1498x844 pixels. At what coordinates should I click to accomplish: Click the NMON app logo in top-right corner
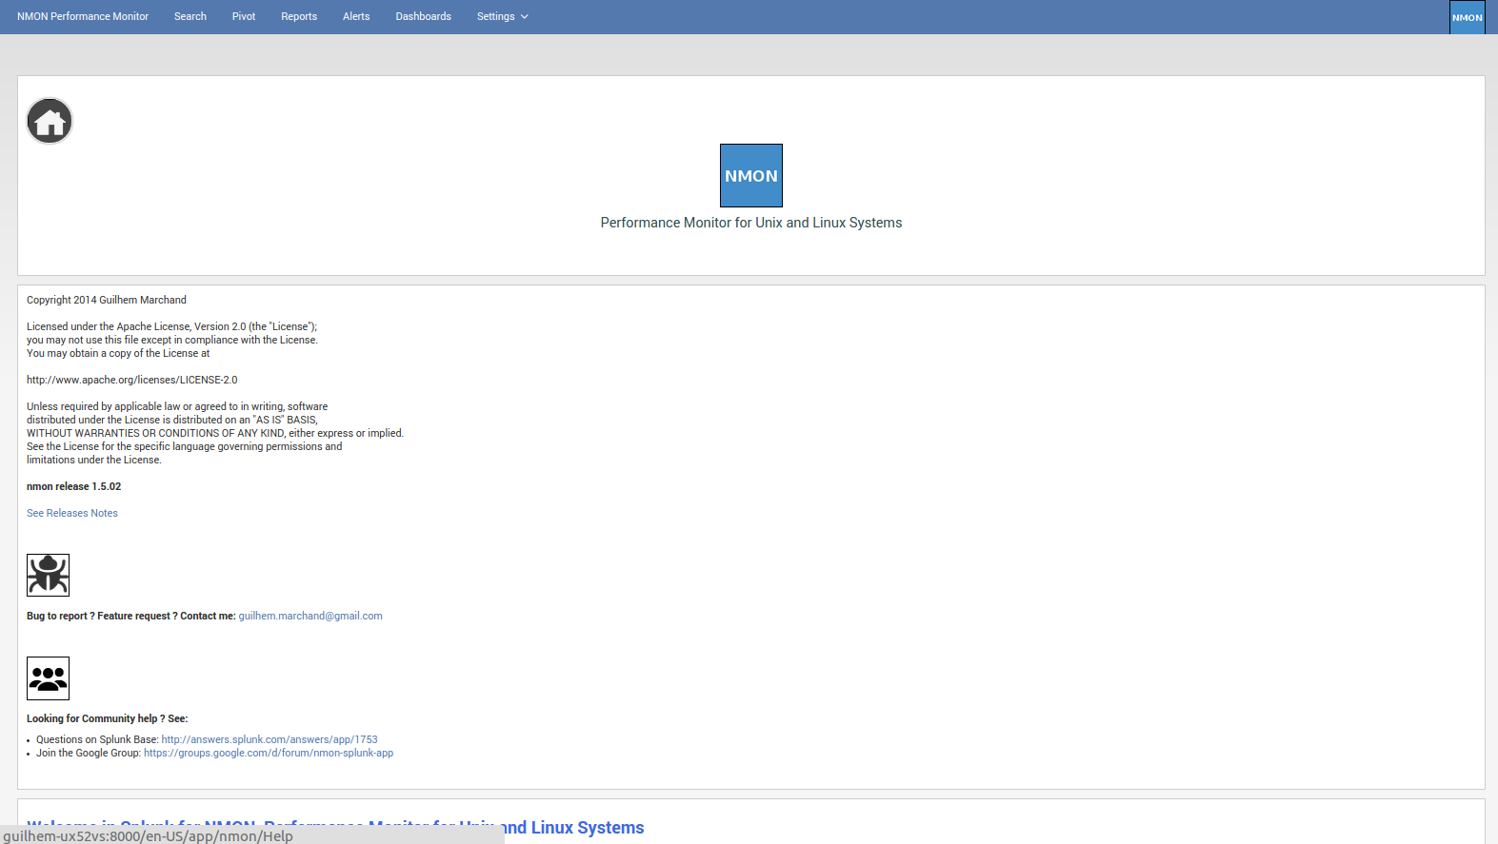click(1467, 17)
